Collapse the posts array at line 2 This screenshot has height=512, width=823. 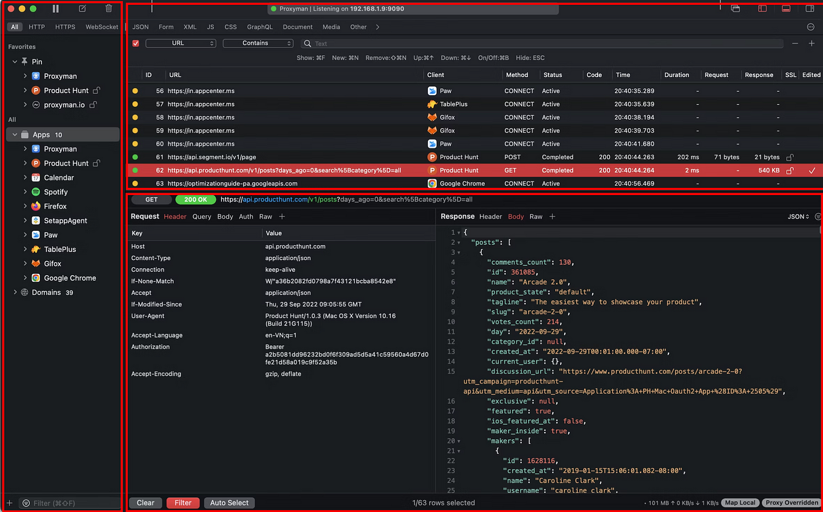[459, 242]
